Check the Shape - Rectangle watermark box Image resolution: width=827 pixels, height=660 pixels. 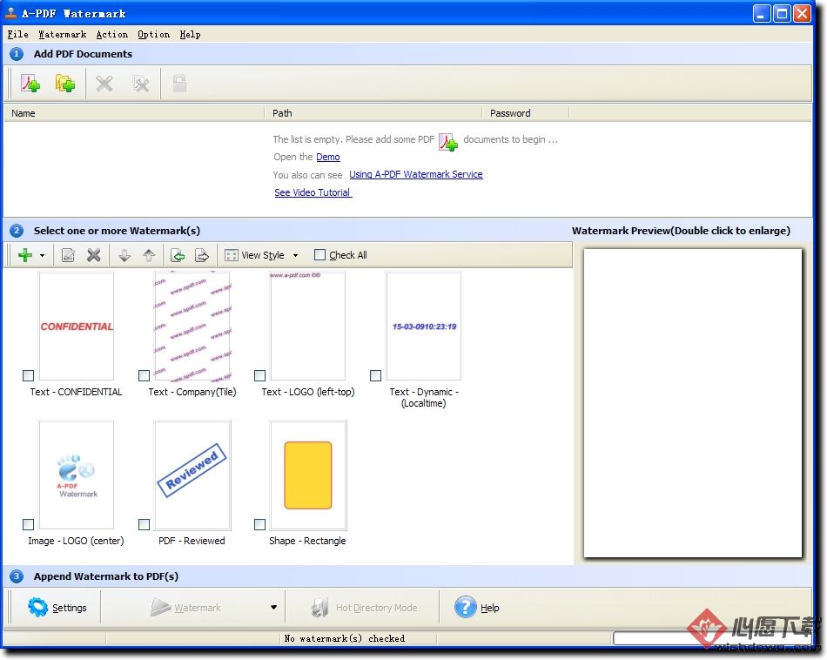tap(259, 524)
